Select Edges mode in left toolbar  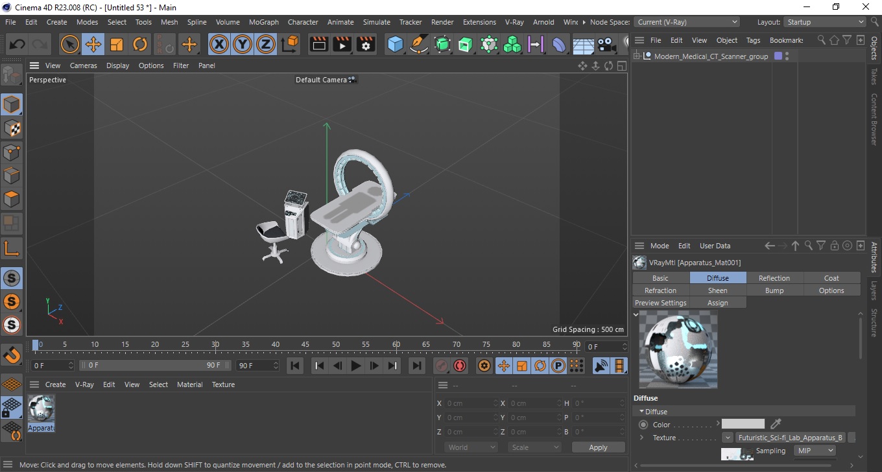pyautogui.click(x=12, y=176)
